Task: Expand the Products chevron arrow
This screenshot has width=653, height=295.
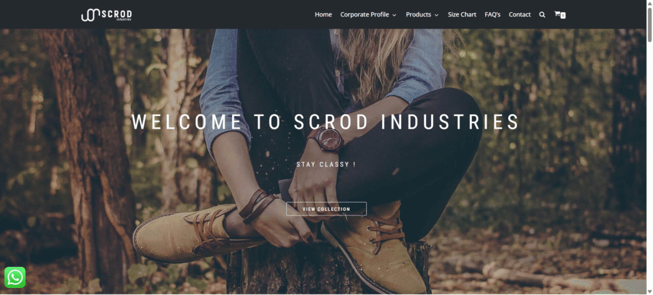Action: pos(436,15)
